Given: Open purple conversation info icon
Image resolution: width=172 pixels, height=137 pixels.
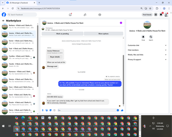Looking at the screenshot, I should [121, 23].
